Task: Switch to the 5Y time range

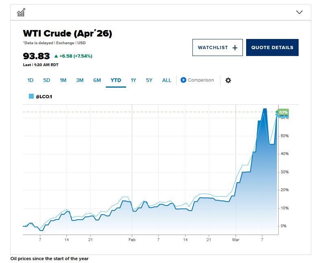Action: 149,80
